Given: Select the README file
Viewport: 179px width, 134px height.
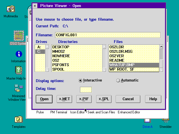Looking at the screenshot, I should coord(134,60).
